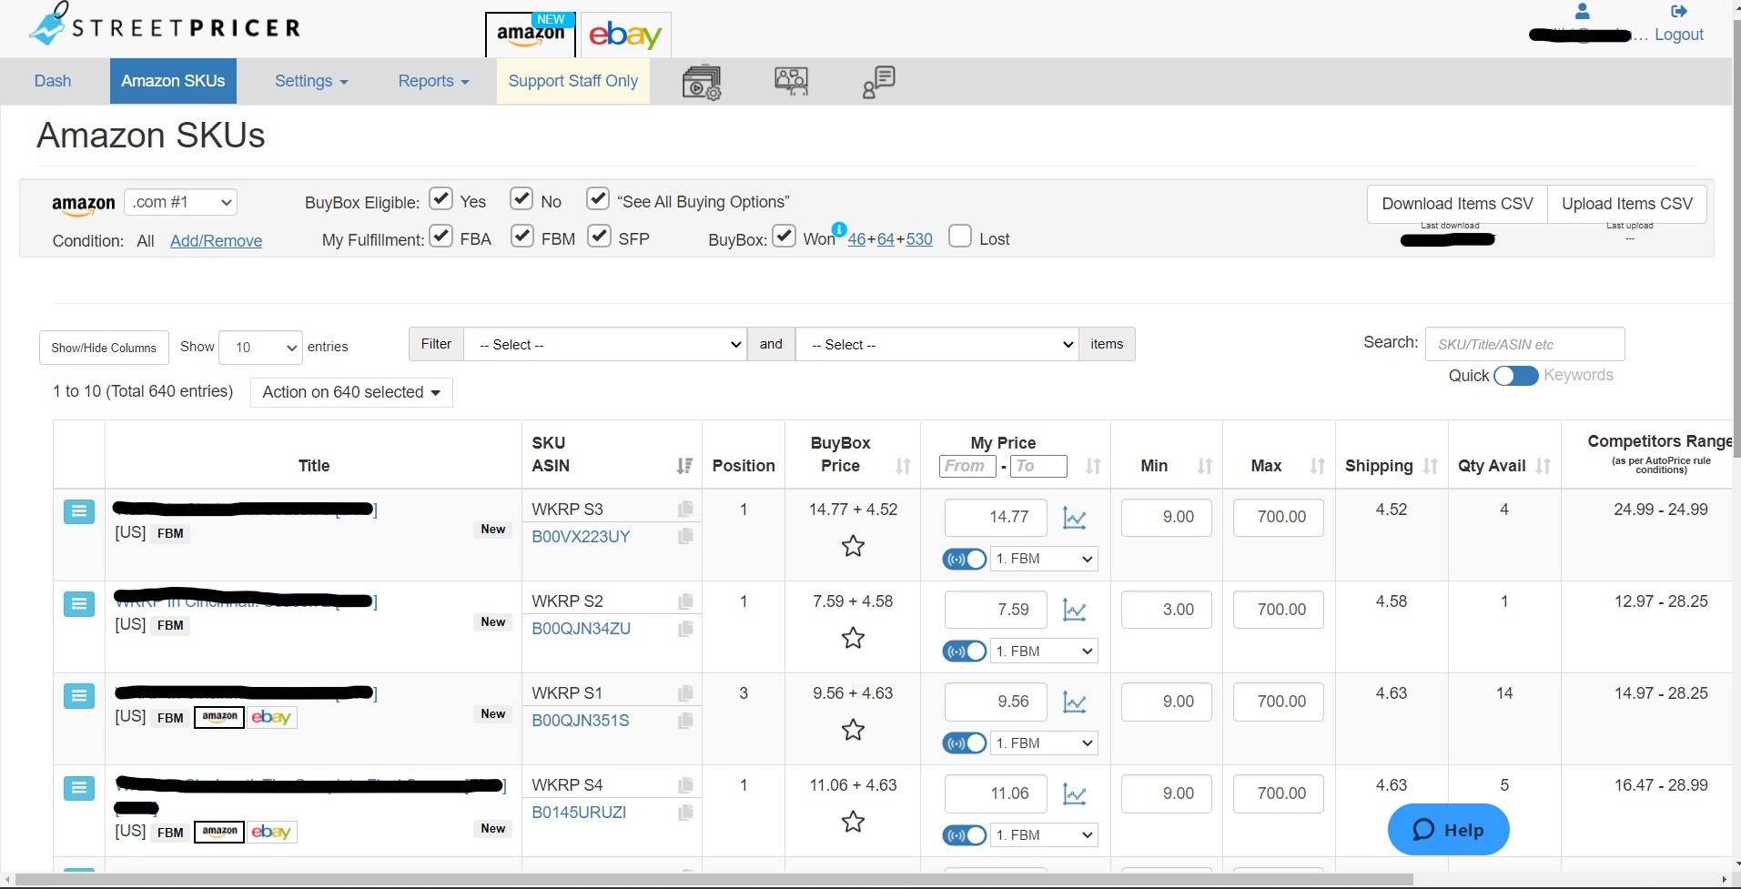Disable autoprice toggle for WKRP S3
Image resolution: width=1741 pixels, height=889 pixels.
pyautogui.click(x=965, y=559)
